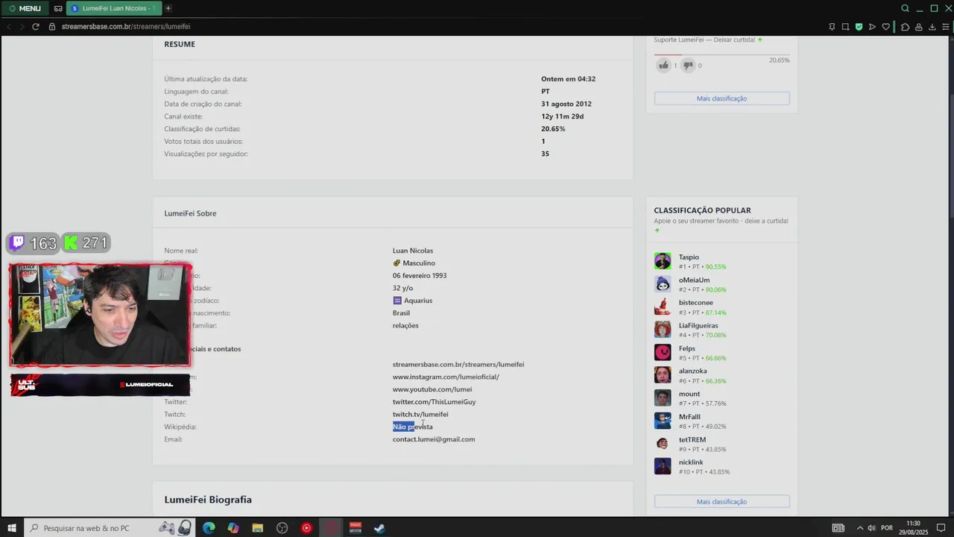Open the browser profile account icon
Viewport: 954px width, 537px height.
[919, 27]
